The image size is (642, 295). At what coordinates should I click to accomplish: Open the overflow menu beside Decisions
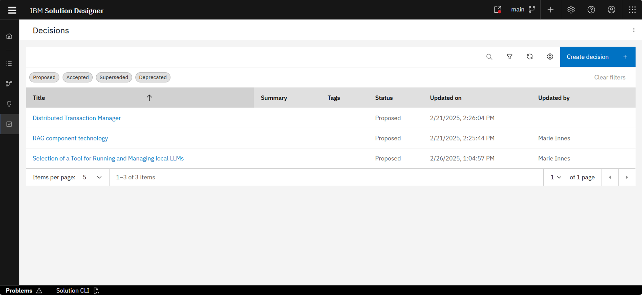point(634,30)
